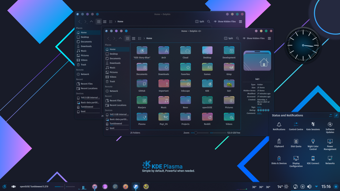Open the Kate Sessions applet
This screenshot has width=340, height=191.
pyautogui.click(x=313, y=126)
